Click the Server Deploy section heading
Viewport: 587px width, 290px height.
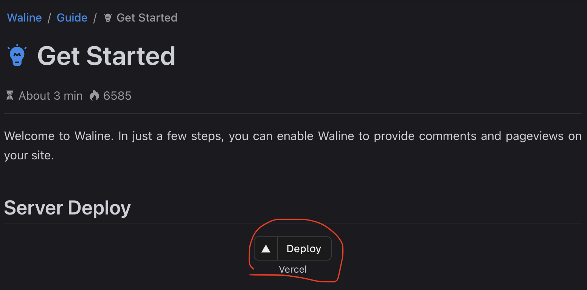click(67, 208)
